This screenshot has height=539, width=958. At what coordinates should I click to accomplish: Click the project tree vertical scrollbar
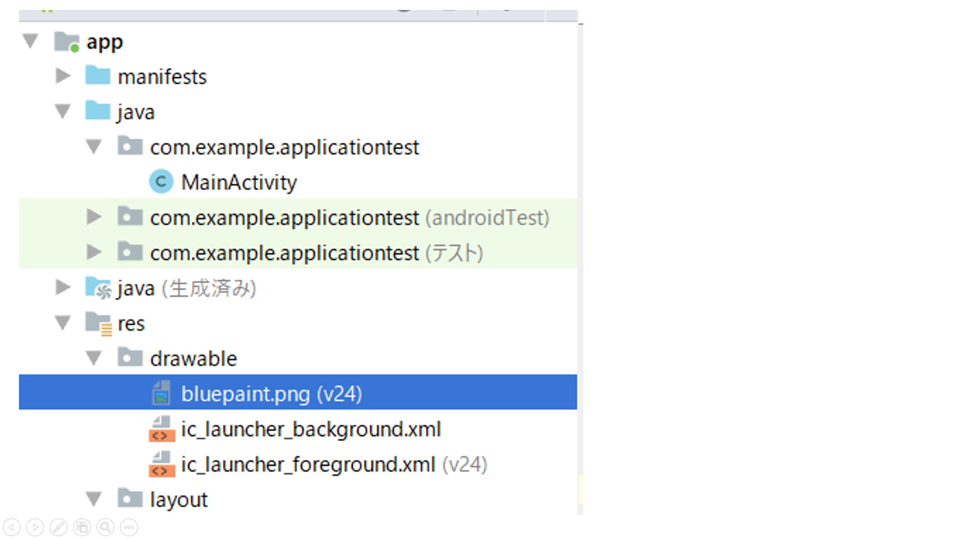(x=580, y=250)
